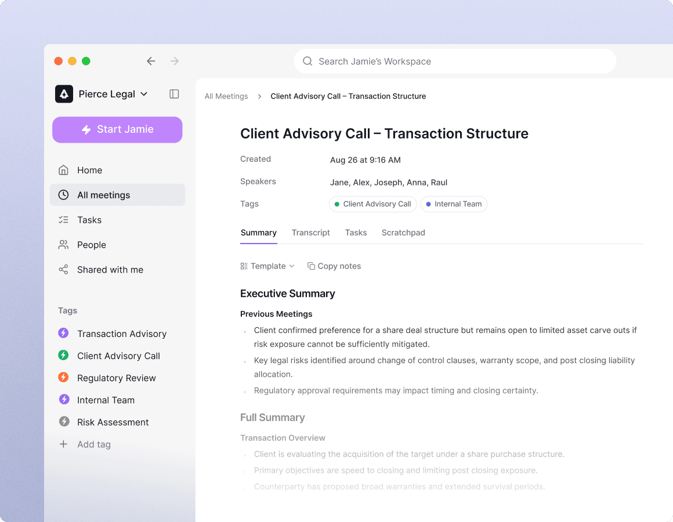The height and width of the screenshot is (522, 673).
Task: Switch to the Transcript tab
Action: point(310,233)
